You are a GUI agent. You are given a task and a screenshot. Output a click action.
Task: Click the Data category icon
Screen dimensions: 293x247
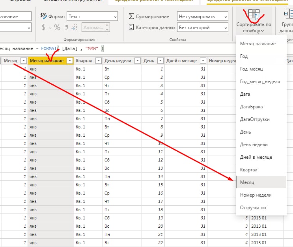pyautogui.click(x=131, y=27)
